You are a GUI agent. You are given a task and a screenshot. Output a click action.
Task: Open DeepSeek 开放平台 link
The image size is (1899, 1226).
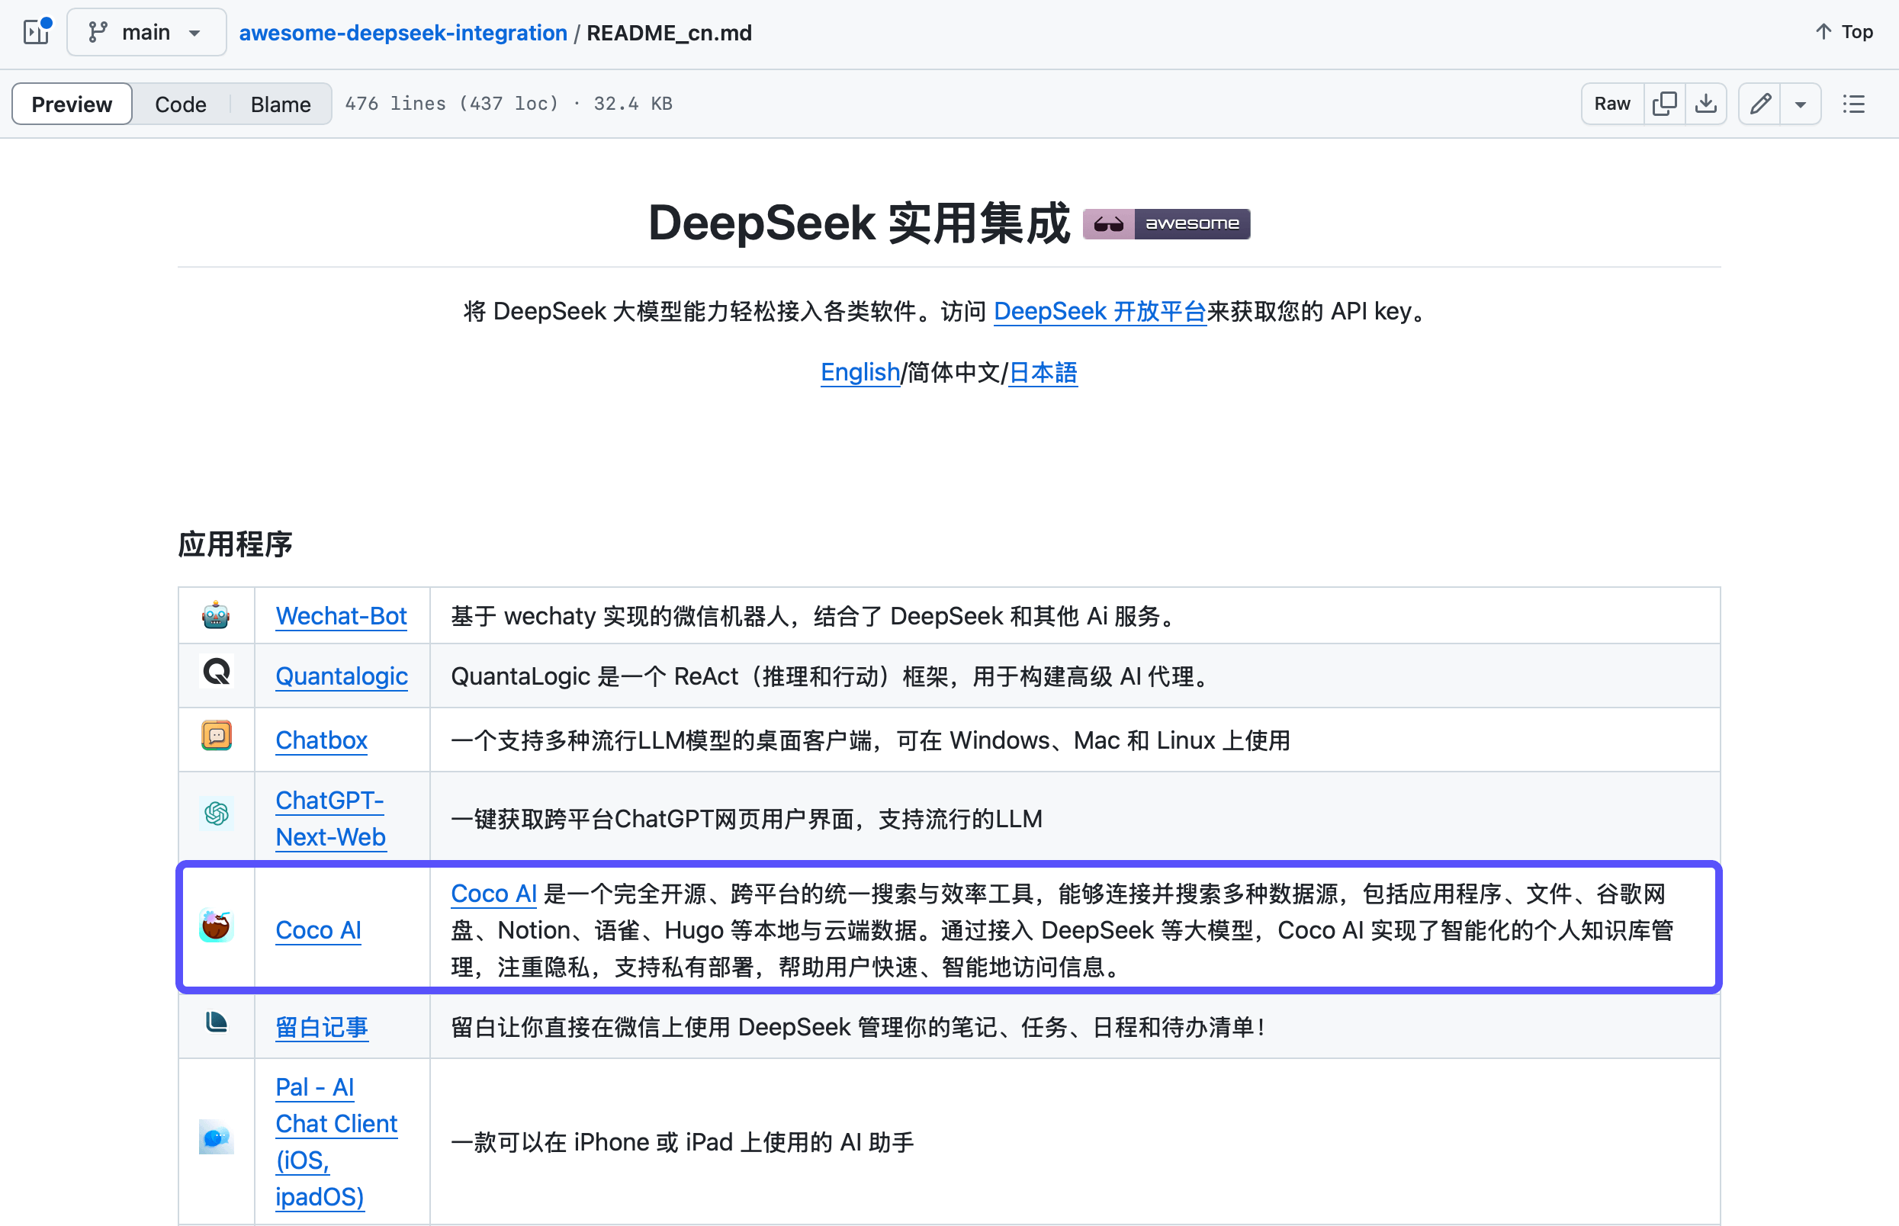pyautogui.click(x=1100, y=311)
